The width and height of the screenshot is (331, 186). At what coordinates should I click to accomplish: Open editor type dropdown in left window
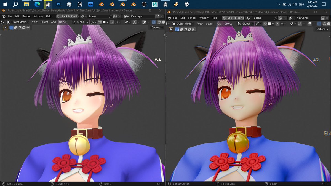coord(3,22)
